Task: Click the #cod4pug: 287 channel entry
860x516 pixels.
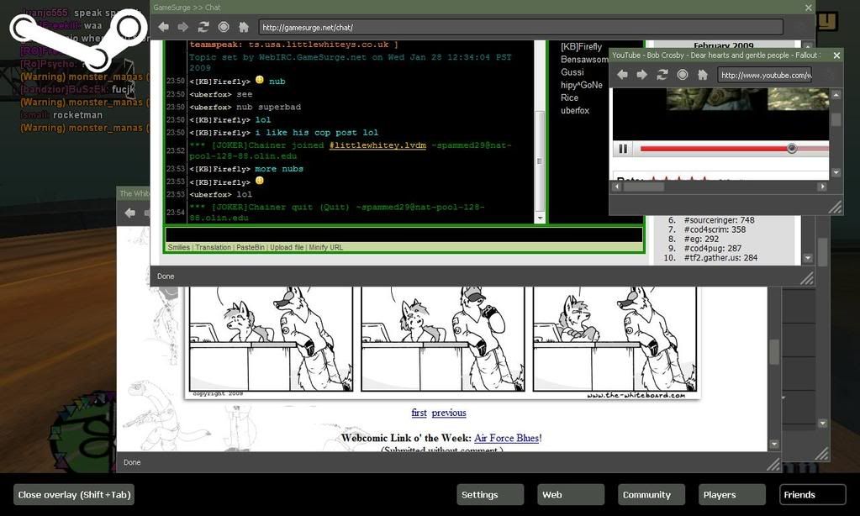Action: point(712,248)
